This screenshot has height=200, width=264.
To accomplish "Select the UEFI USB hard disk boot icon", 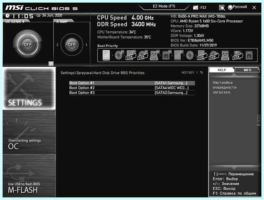I will (x=131, y=55).
